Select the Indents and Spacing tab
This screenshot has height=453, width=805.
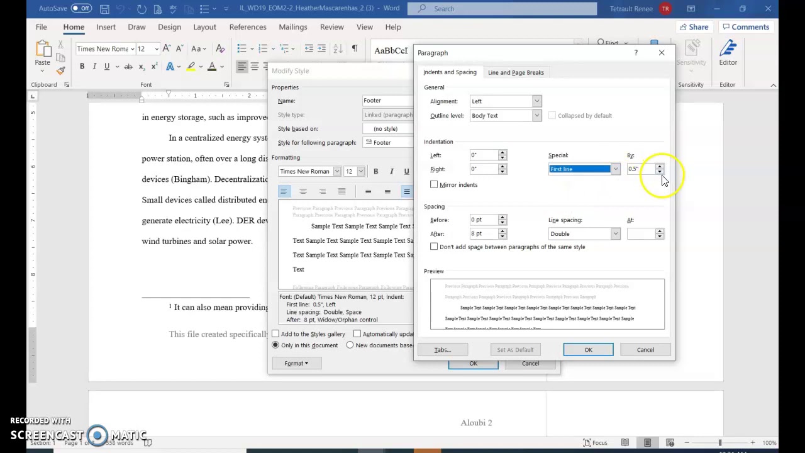(x=450, y=72)
